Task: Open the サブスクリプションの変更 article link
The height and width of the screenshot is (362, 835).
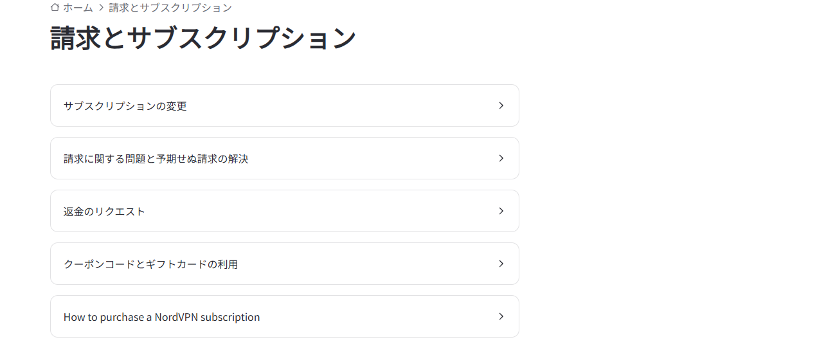Action: pos(125,106)
